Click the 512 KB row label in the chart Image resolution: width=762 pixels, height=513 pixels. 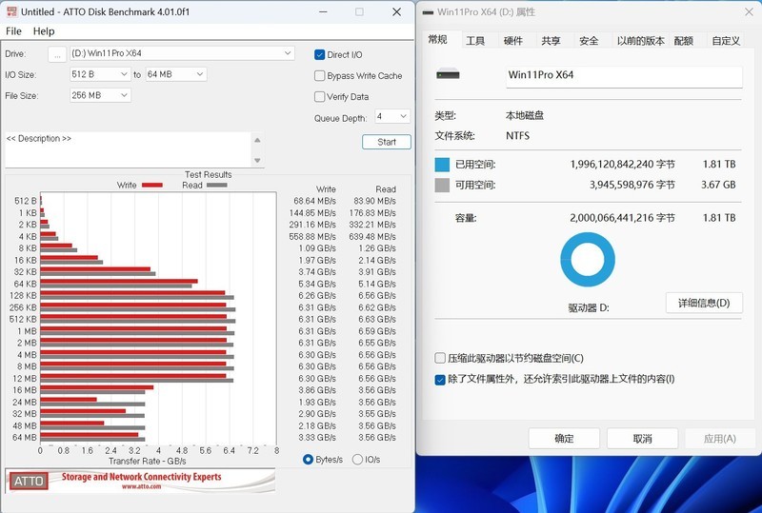[x=23, y=319]
